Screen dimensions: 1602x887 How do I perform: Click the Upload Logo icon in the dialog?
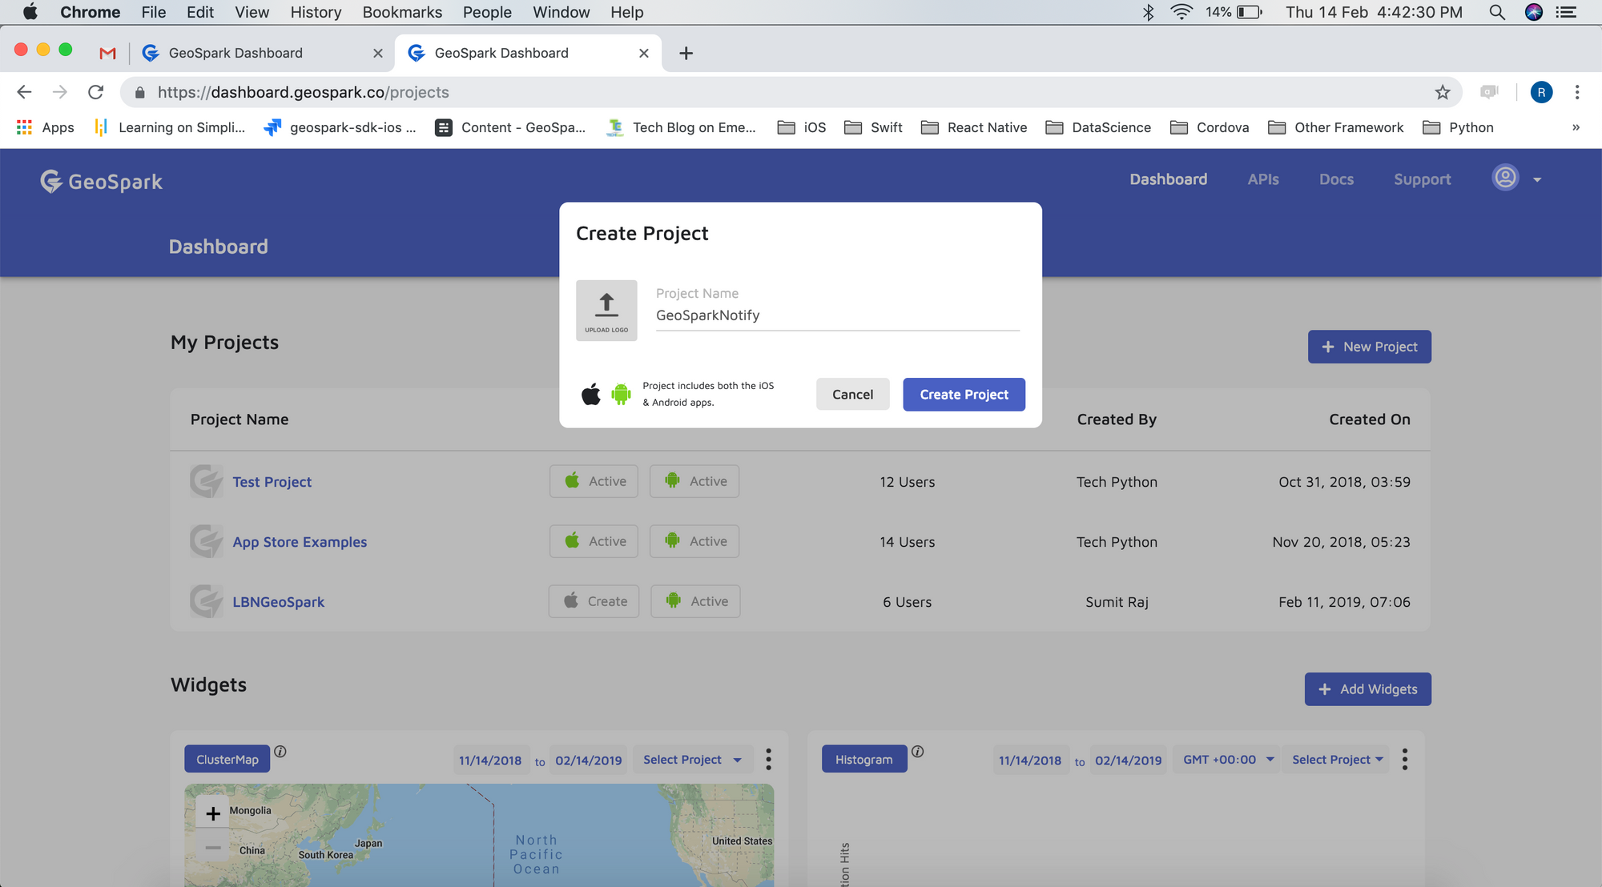coord(606,311)
